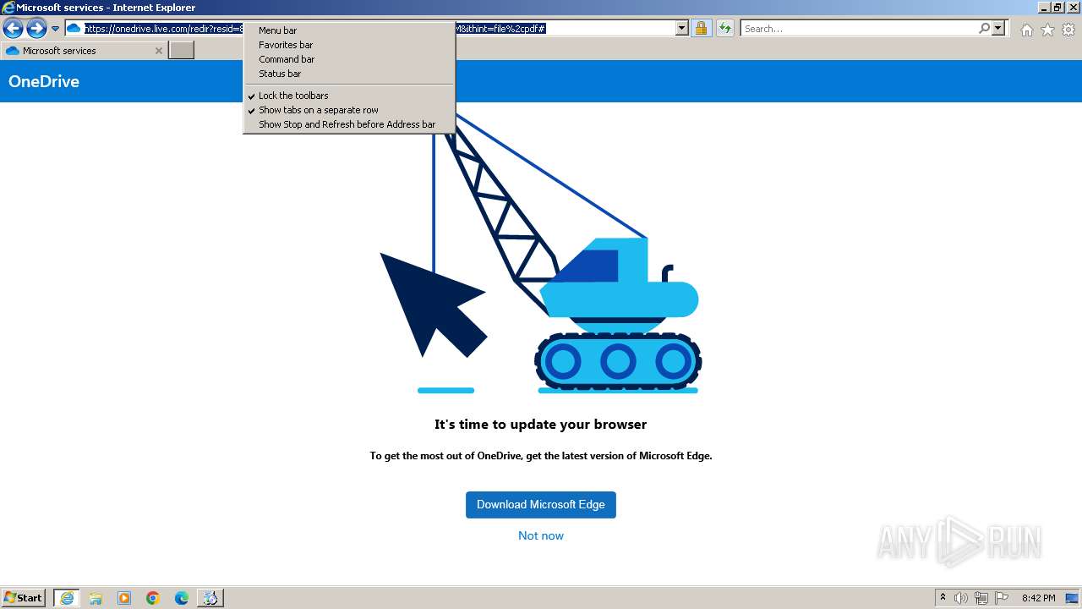Click the OneDrive header title

(x=44, y=81)
